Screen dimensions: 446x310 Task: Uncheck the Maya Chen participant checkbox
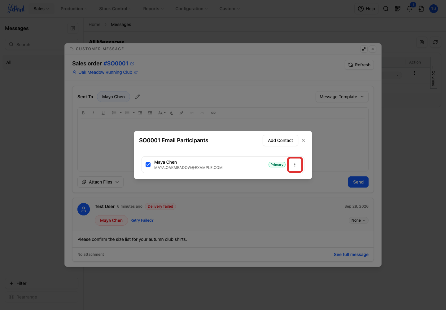[148, 165]
